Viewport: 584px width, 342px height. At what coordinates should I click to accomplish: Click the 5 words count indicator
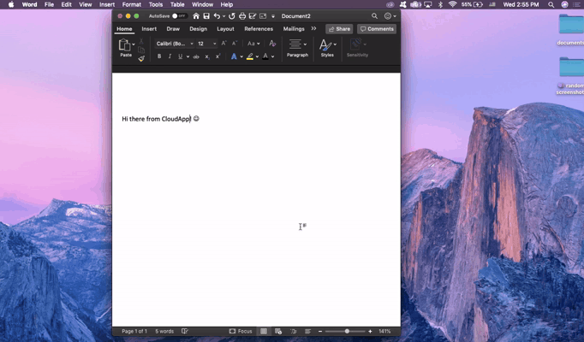point(164,331)
